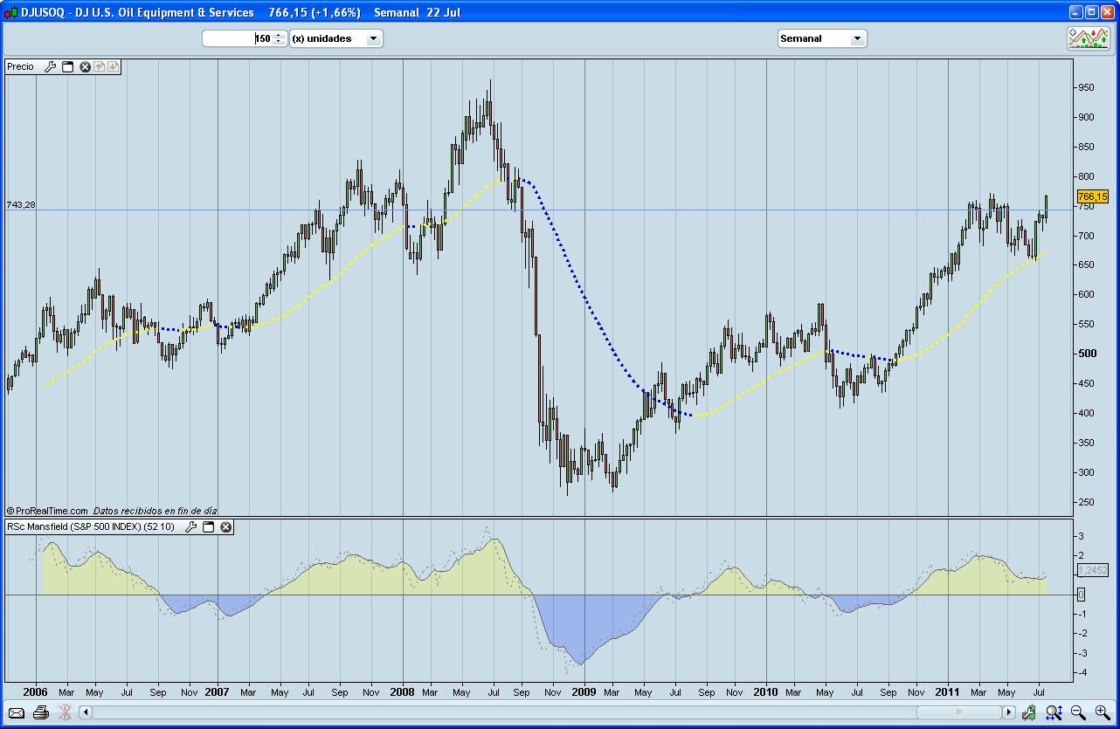This screenshot has width=1120, height=729.
Task: Increase units count with stepper up arrow
Action: point(279,35)
